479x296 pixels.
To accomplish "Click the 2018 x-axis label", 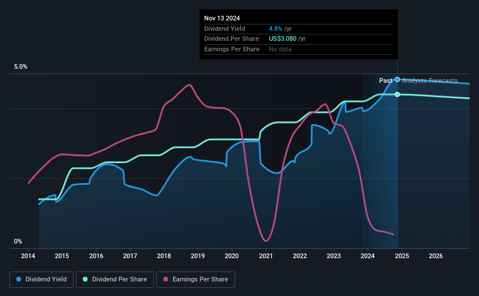I will (x=164, y=256).
